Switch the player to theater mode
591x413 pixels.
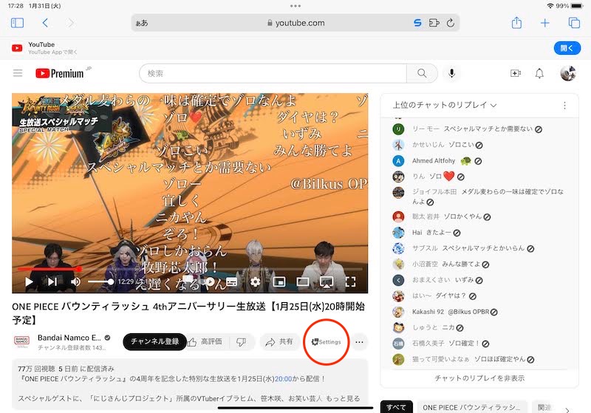pyautogui.click(x=303, y=281)
